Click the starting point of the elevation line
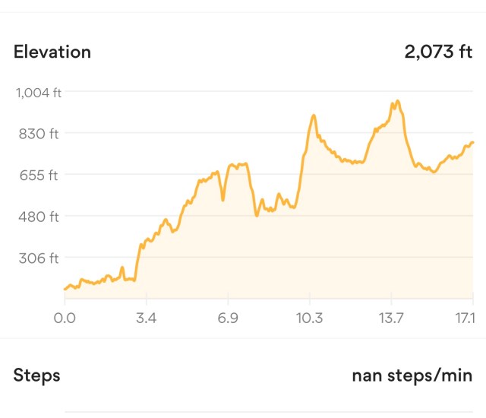 (x=65, y=289)
